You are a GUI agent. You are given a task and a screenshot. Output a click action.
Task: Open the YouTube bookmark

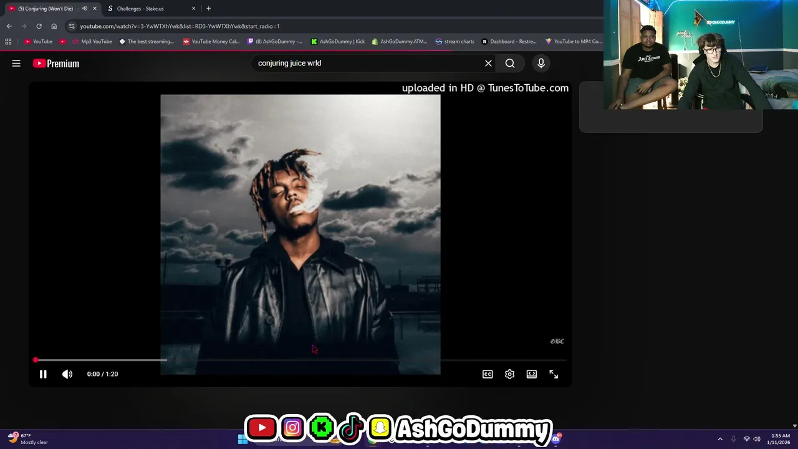[38, 42]
